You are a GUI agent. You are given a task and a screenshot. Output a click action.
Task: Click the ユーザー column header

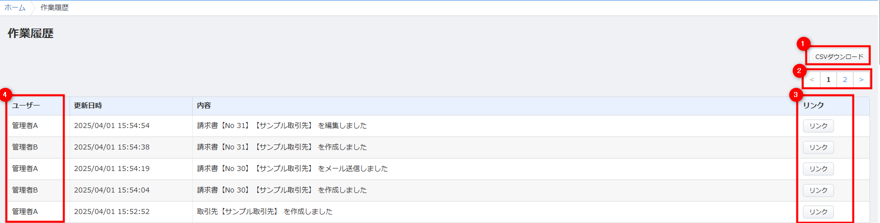pos(26,105)
